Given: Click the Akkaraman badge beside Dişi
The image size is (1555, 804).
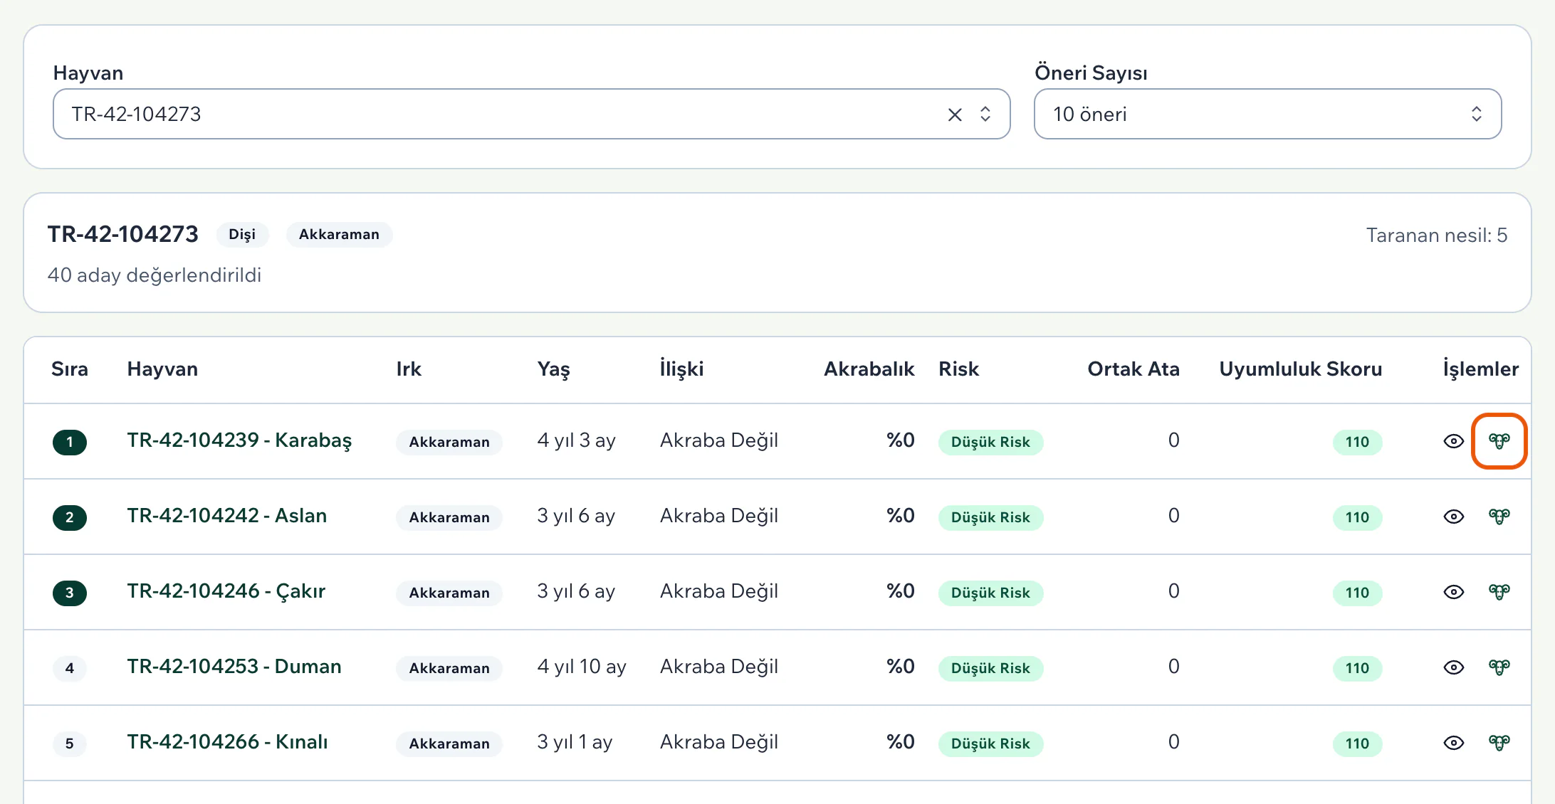Looking at the screenshot, I should click(339, 235).
